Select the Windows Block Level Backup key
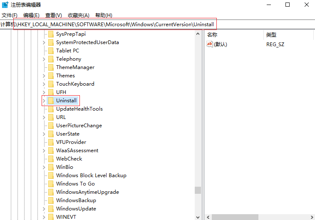The image size is (315, 220). 91,176
